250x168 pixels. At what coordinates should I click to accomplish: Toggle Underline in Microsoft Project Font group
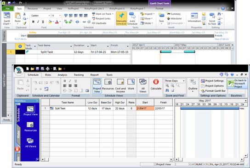pyautogui.click(x=43, y=22)
